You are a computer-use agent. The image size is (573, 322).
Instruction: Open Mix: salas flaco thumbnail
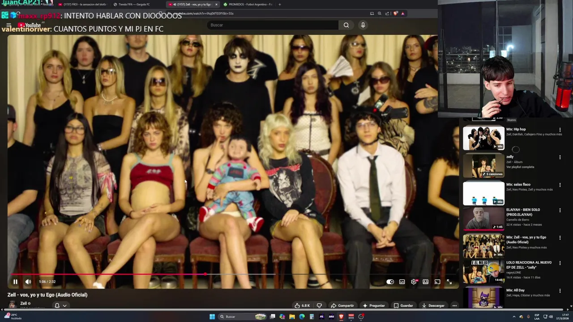(483, 193)
